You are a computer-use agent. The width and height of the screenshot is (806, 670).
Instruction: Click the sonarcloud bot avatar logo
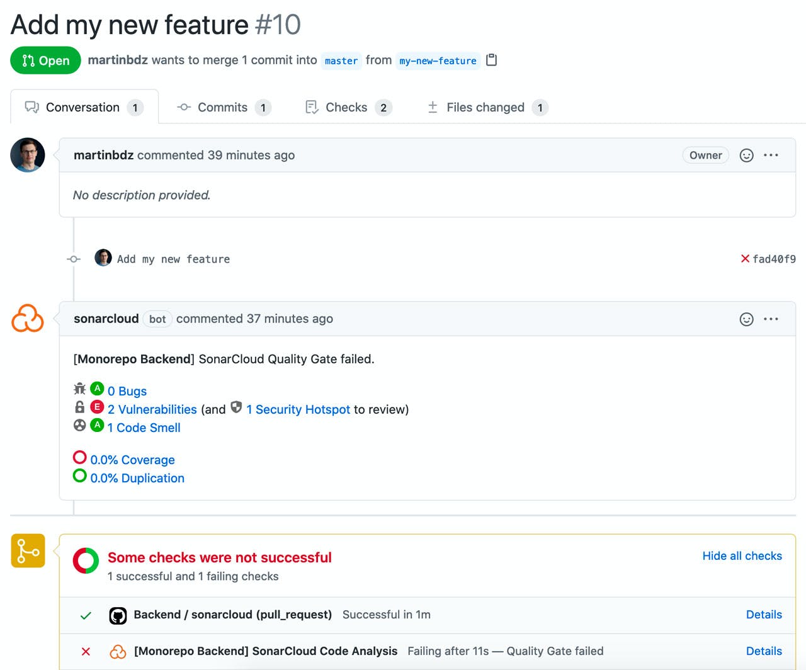tap(28, 319)
